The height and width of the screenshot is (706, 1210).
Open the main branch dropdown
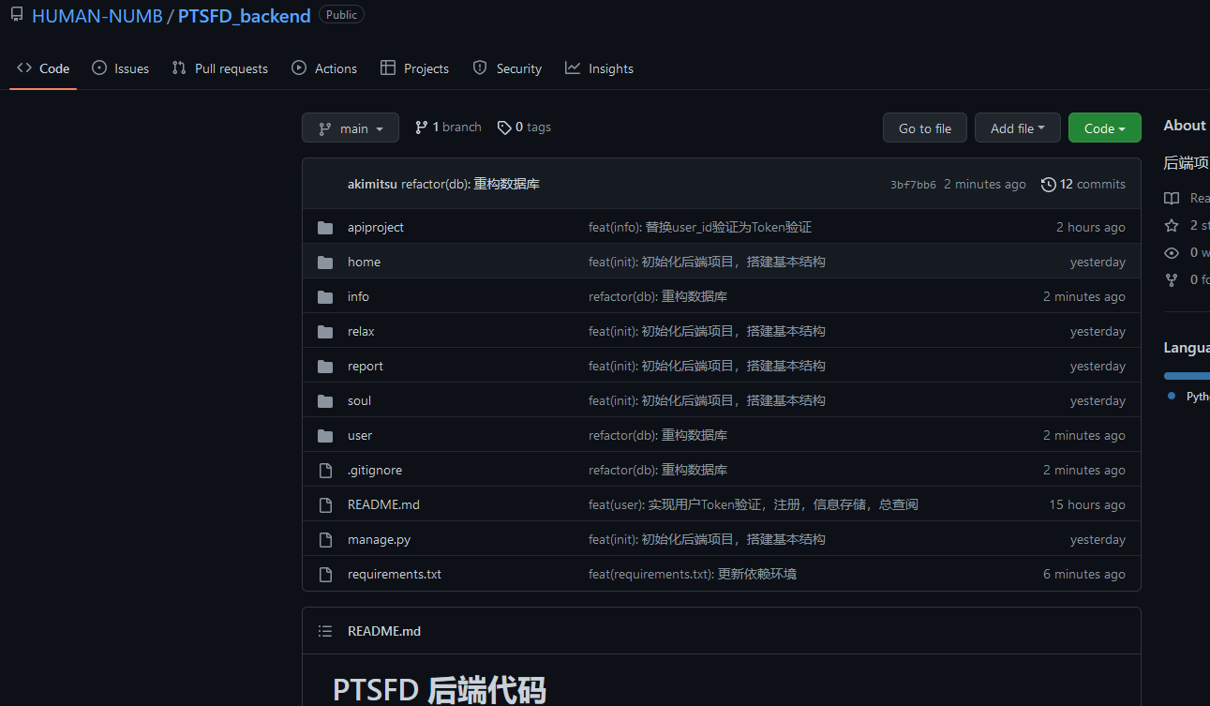[351, 128]
